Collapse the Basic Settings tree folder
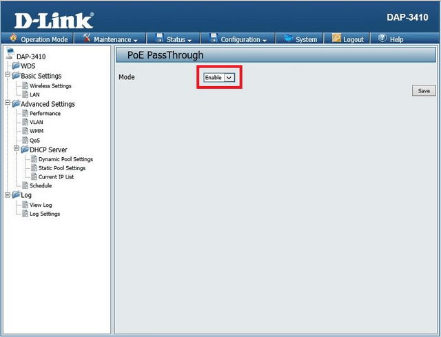Viewport: 441px width, 337px height. [x=7, y=76]
